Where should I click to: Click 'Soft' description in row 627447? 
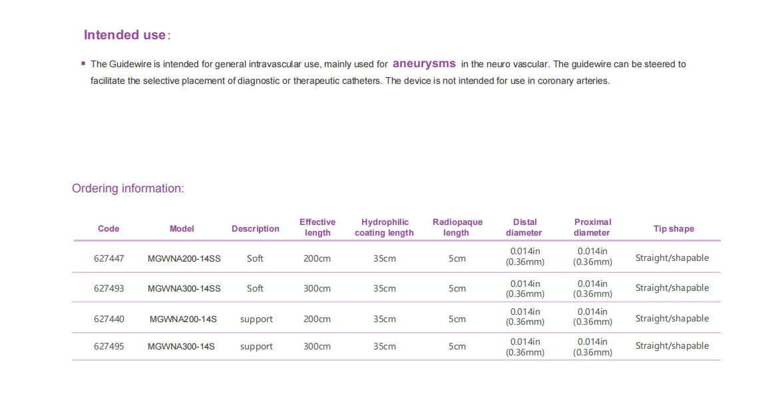(x=255, y=258)
